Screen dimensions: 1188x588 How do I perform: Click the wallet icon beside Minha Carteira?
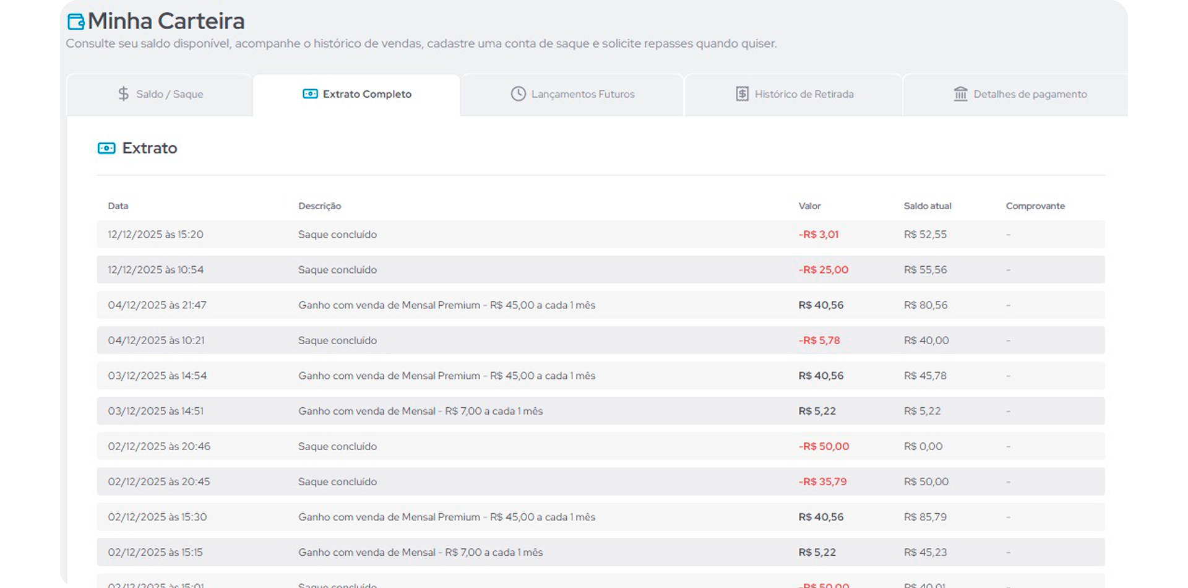(x=75, y=22)
